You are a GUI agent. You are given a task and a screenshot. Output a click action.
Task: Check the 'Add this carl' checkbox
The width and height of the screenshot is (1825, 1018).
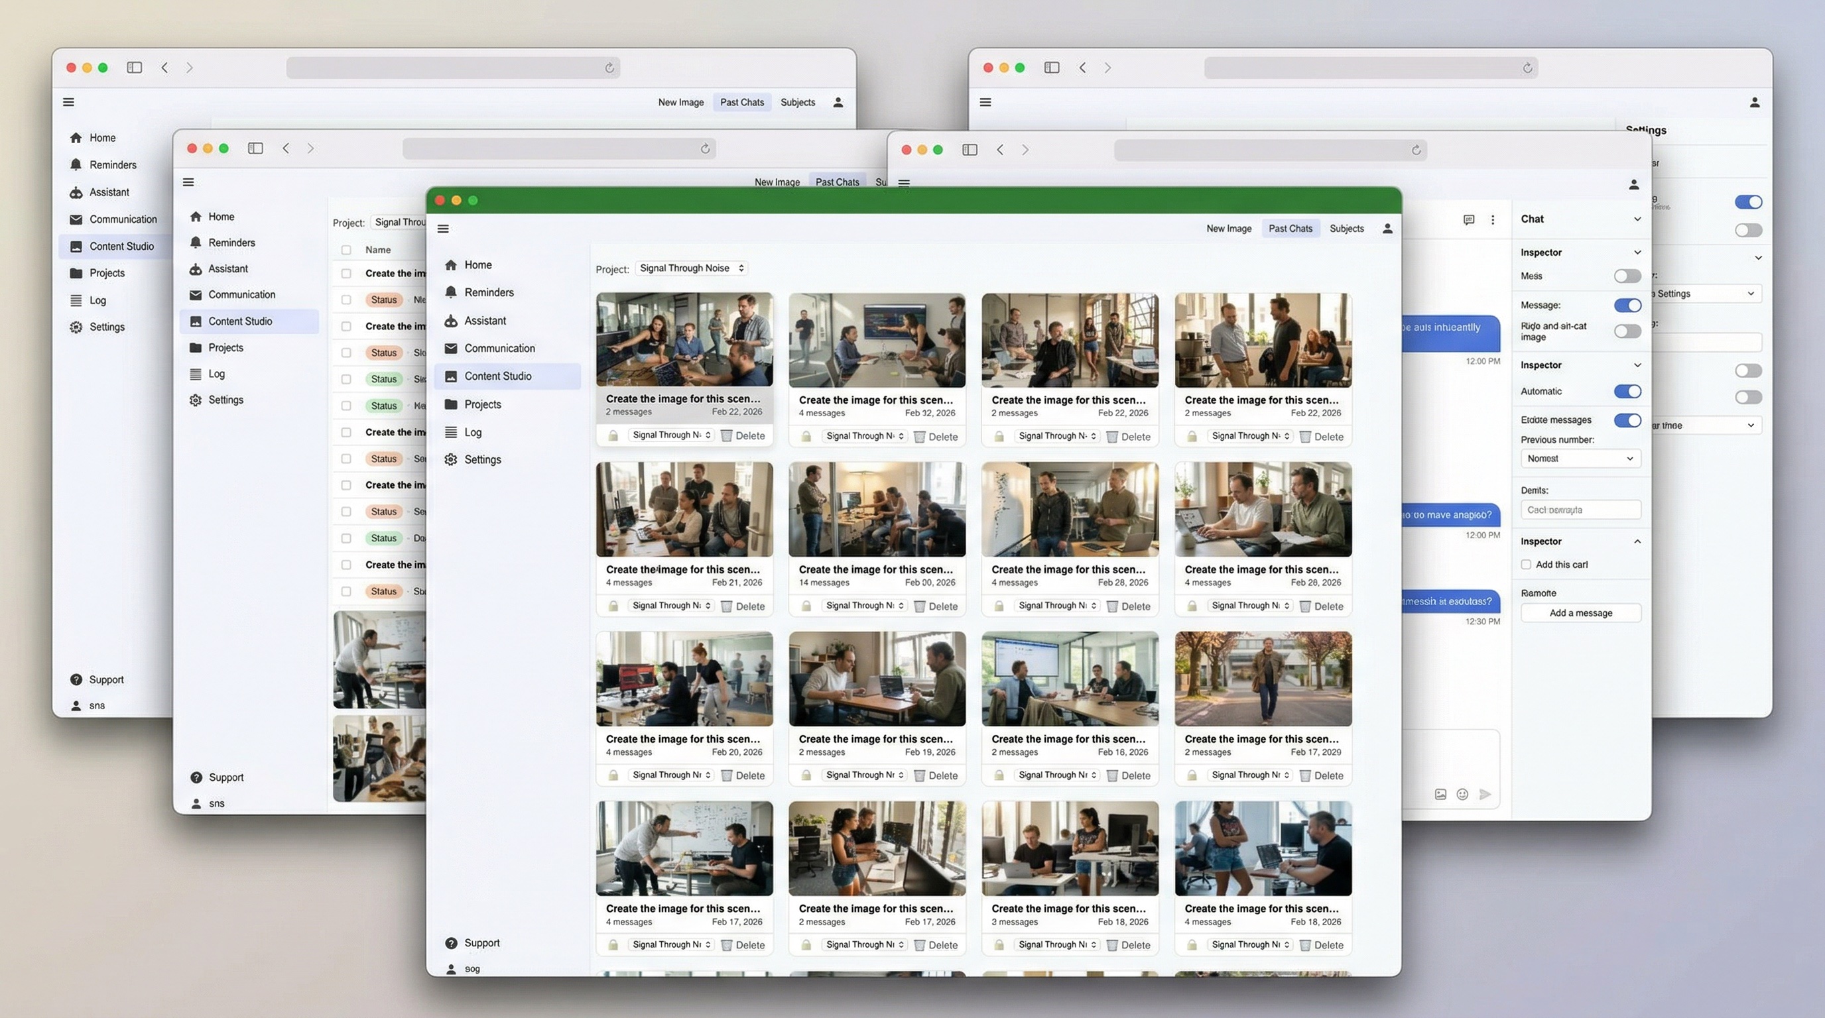(1526, 564)
